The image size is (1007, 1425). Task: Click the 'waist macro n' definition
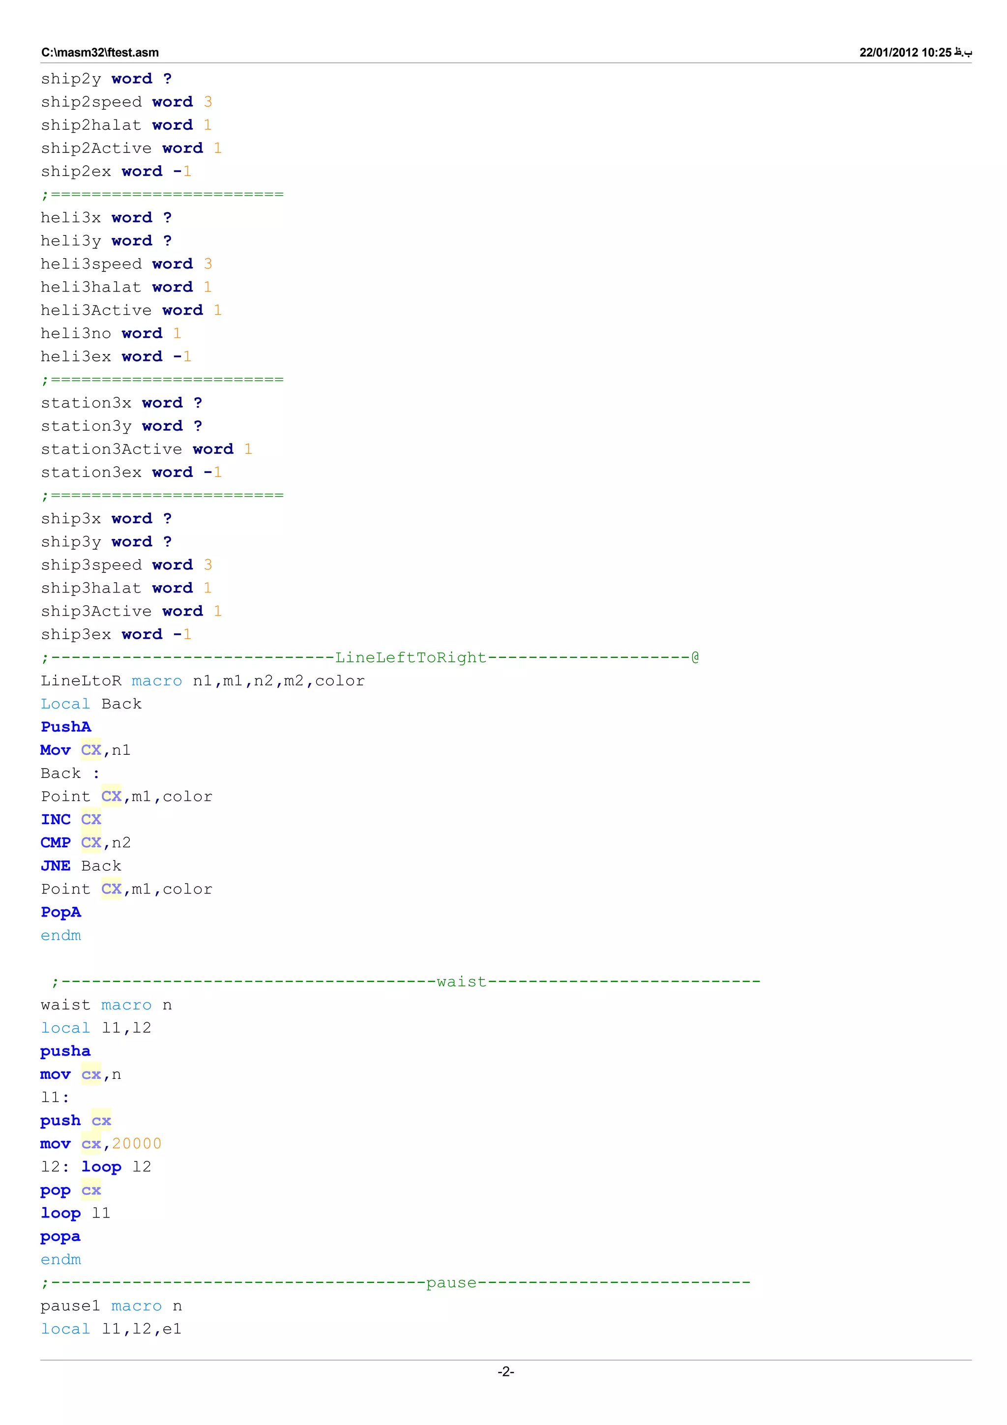point(106,1005)
